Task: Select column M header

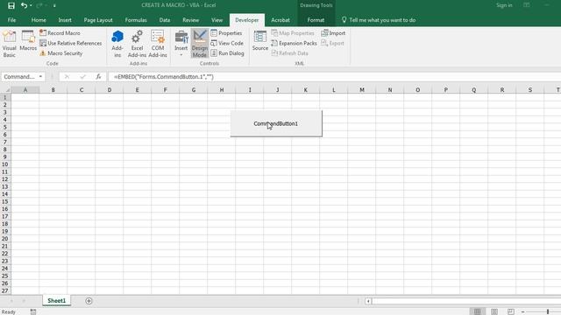Action: (x=362, y=89)
